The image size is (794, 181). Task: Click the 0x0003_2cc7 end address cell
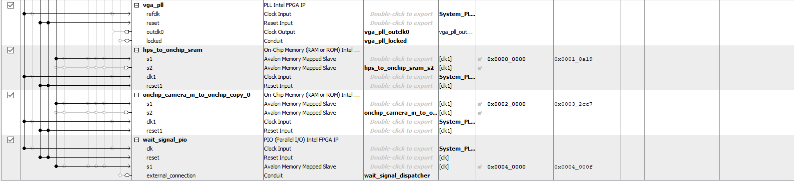(573, 104)
